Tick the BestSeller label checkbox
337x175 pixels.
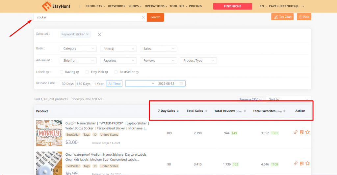click(116, 72)
